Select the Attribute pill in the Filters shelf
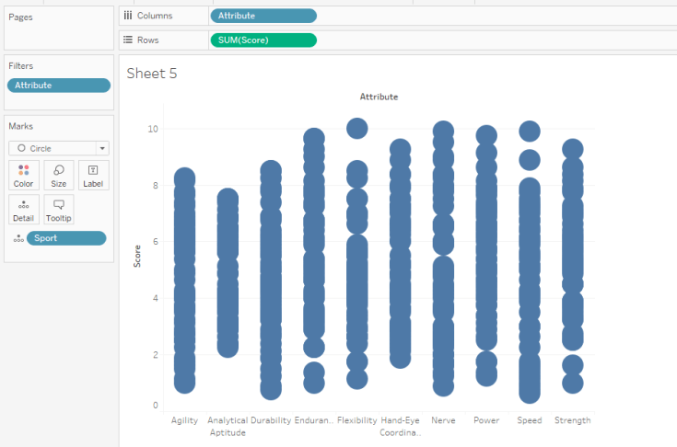677x447 pixels. point(59,86)
